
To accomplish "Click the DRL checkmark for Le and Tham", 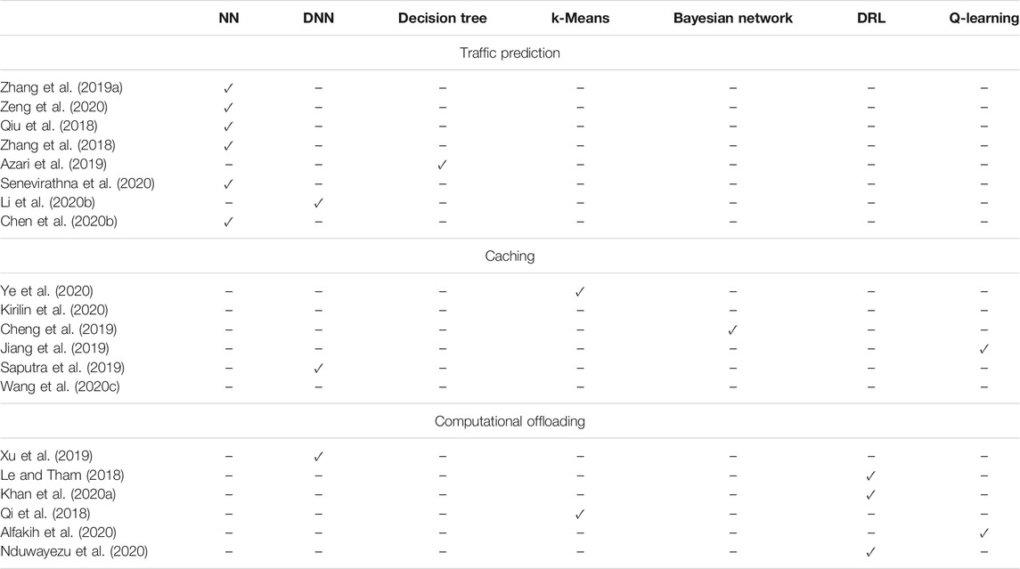I will click(871, 476).
